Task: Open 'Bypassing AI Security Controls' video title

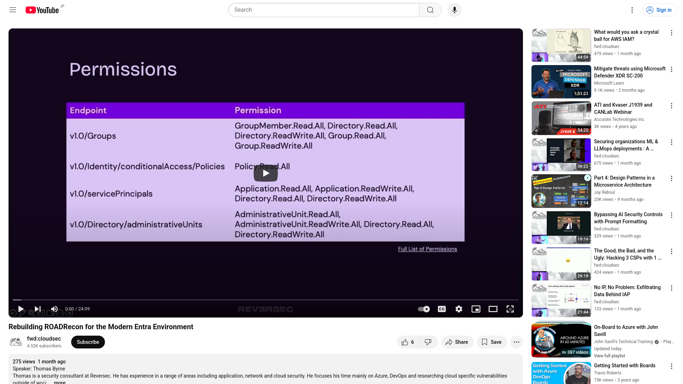Action: pos(628,218)
